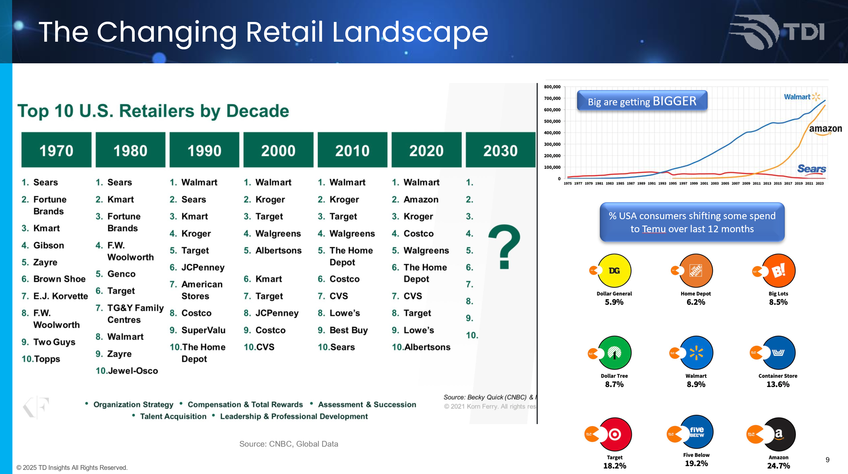Click 'Brown Shoe' in the 1970 list
Screen dimensions: 848x474
60,279
